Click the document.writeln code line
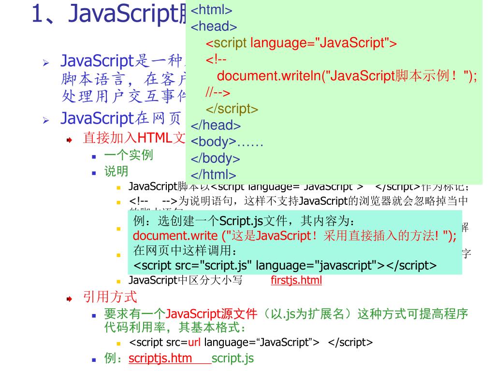Image resolution: width=495 pixels, height=371 pixels. pos(347,76)
